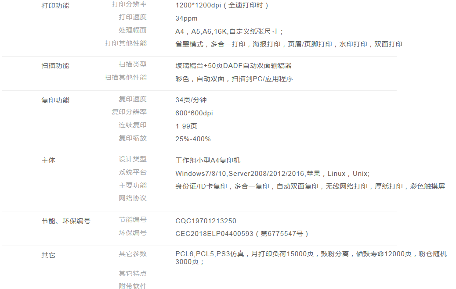This screenshot has width=456, height=289.
Task: Select the 系统平台 label
Action: pos(132,172)
